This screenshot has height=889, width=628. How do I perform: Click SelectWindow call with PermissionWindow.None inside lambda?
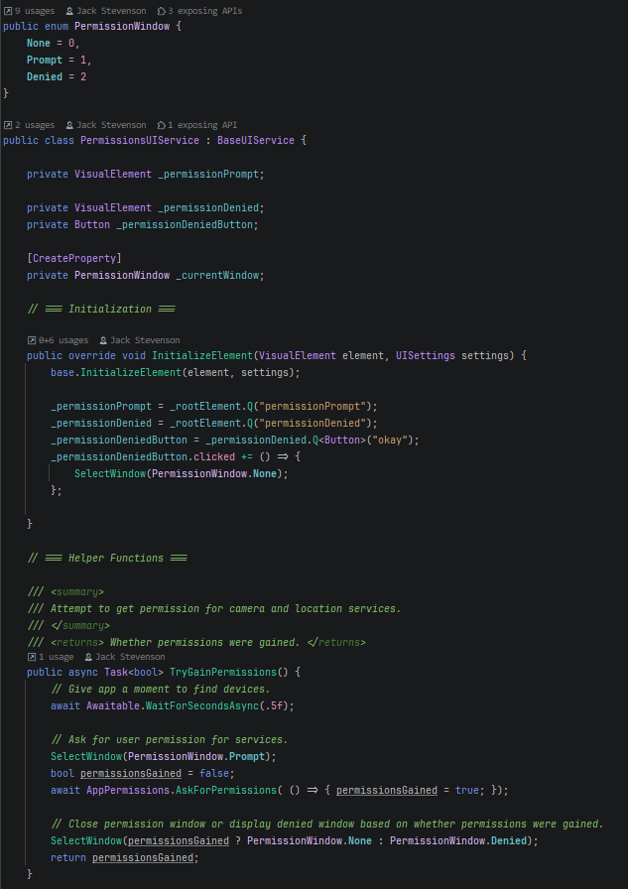[182, 473]
